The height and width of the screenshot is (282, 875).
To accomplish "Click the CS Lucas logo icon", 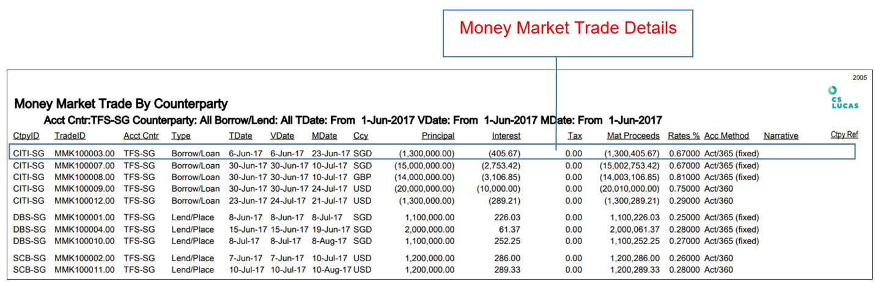I will pos(843,98).
